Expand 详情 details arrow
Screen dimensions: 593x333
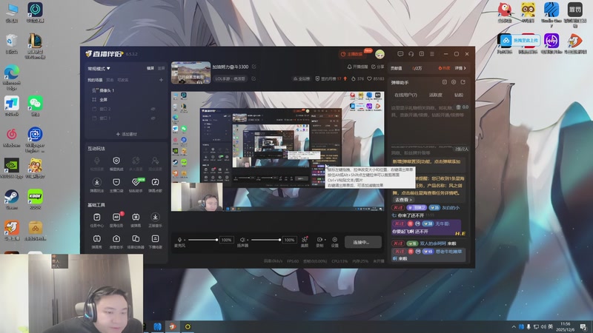pyautogui.click(x=460, y=68)
